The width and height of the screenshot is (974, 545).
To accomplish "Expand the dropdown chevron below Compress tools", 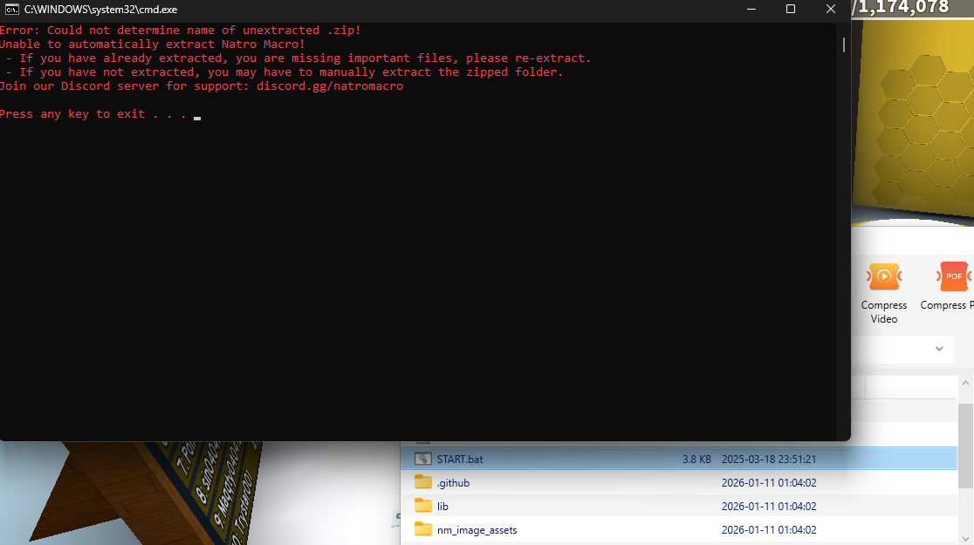I will coord(939,349).
